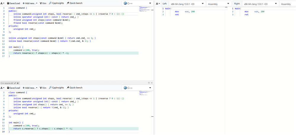Open the Left compiler dropdown in diff view
This screenshot has width=296, height=135.
pos(187,4)
